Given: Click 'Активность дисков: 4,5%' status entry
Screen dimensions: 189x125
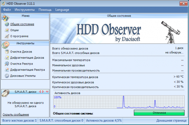Looking at the screenshot, I should [104, 121].
